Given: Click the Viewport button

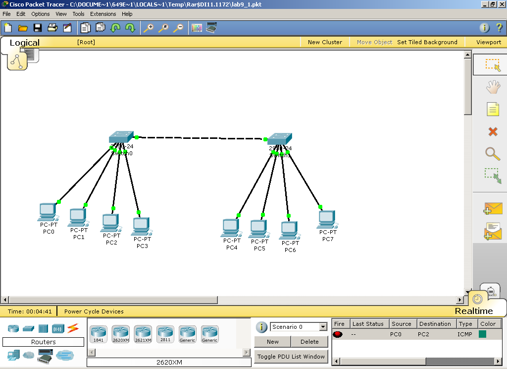Looking at the screenshot, I should (x=489, y=42).
